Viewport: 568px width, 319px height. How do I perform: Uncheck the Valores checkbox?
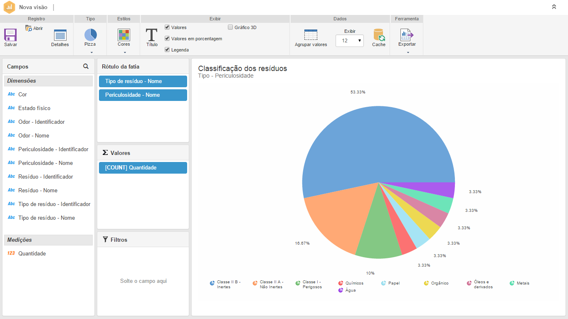tap(167, 27)
